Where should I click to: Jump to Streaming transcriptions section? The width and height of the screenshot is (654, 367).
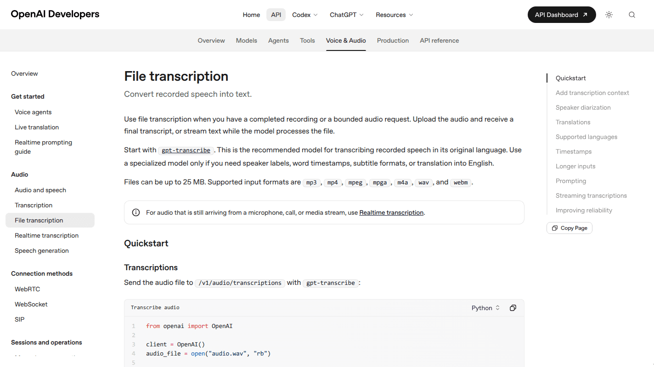[x=591, y=195]
